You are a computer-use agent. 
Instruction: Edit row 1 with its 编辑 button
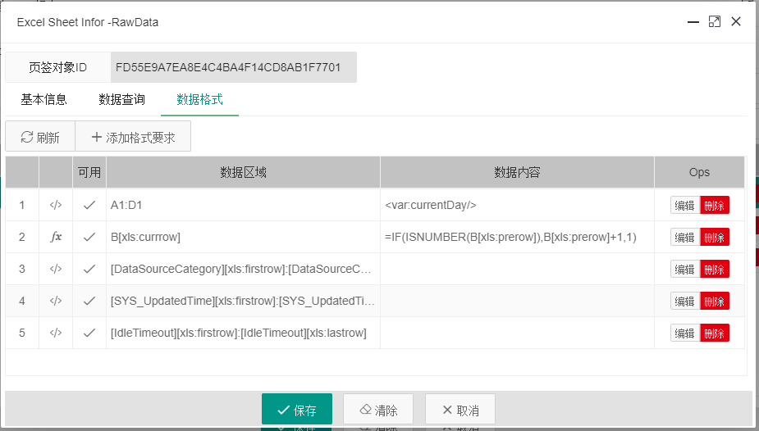tap(685, 206)
